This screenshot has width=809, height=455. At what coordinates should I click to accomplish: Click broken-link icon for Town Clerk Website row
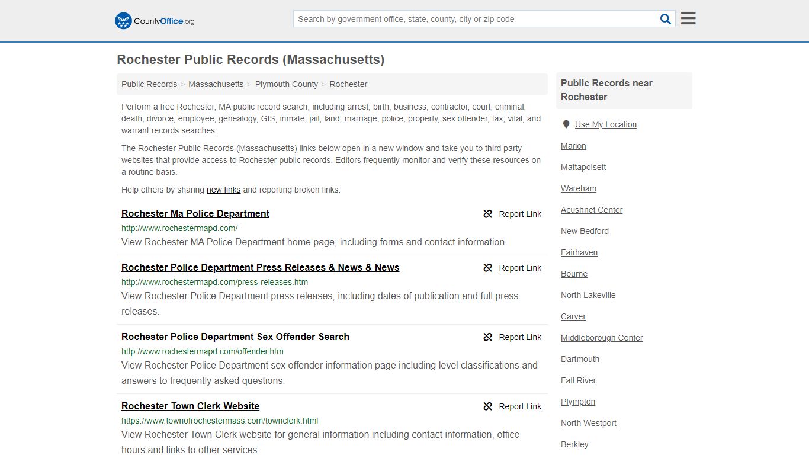pyautogui.click(x=488, y=406)
